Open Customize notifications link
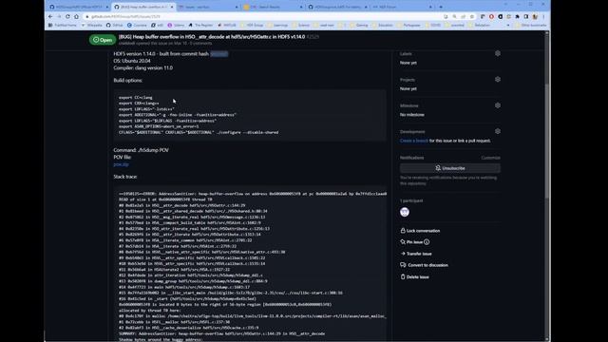Screen dimensions: 608x342 click(490, 158)
